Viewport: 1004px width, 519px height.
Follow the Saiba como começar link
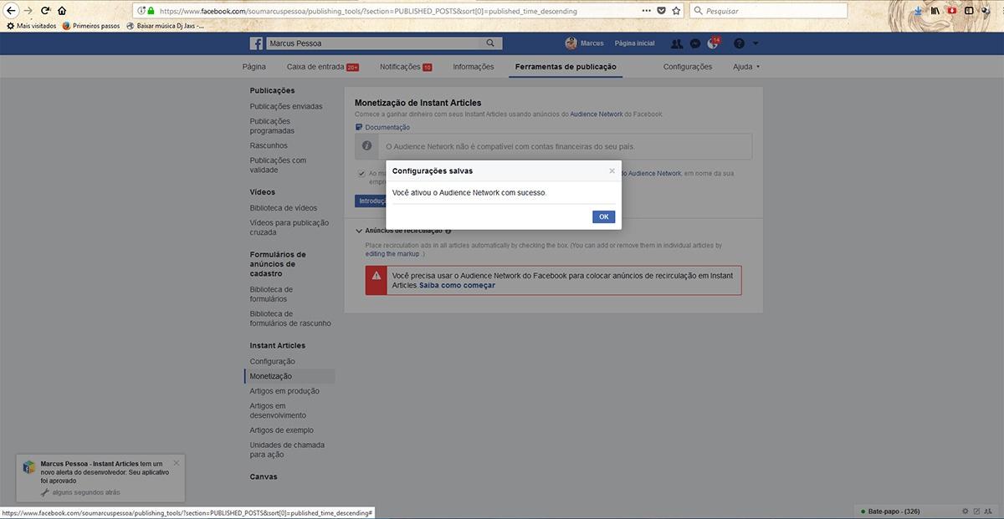coord(457,285)
